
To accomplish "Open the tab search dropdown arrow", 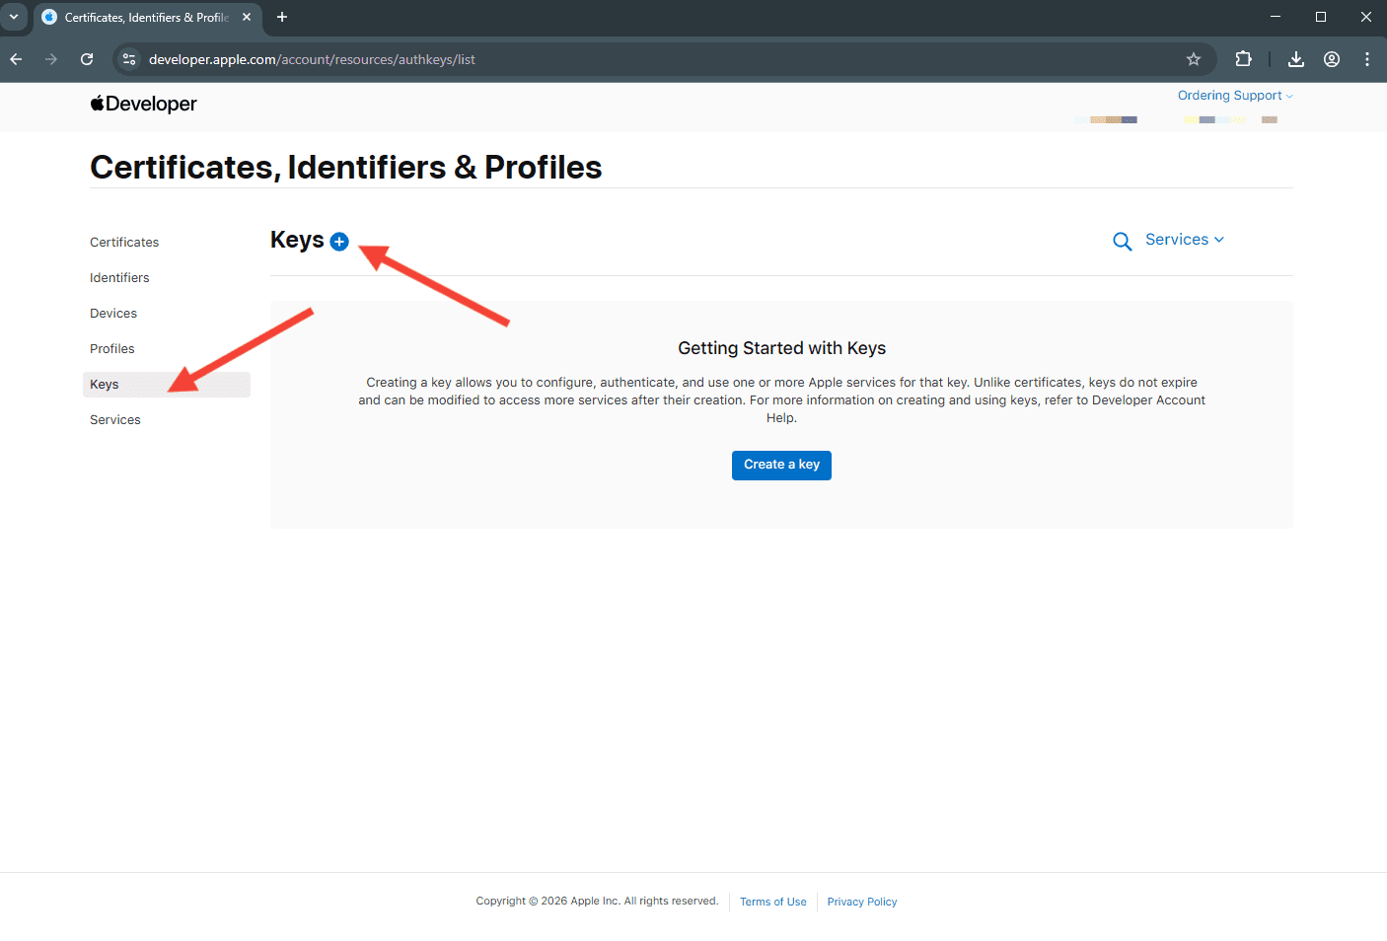I will point(14,17).
